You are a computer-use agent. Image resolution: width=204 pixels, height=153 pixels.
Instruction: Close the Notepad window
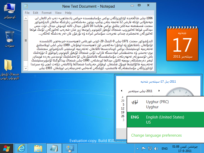click(148, 5)
